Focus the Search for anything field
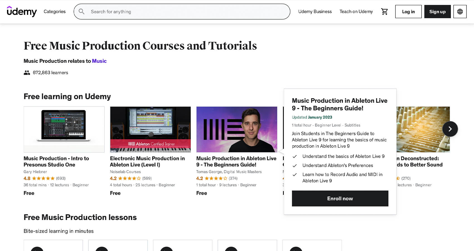 tap(182, 11)
